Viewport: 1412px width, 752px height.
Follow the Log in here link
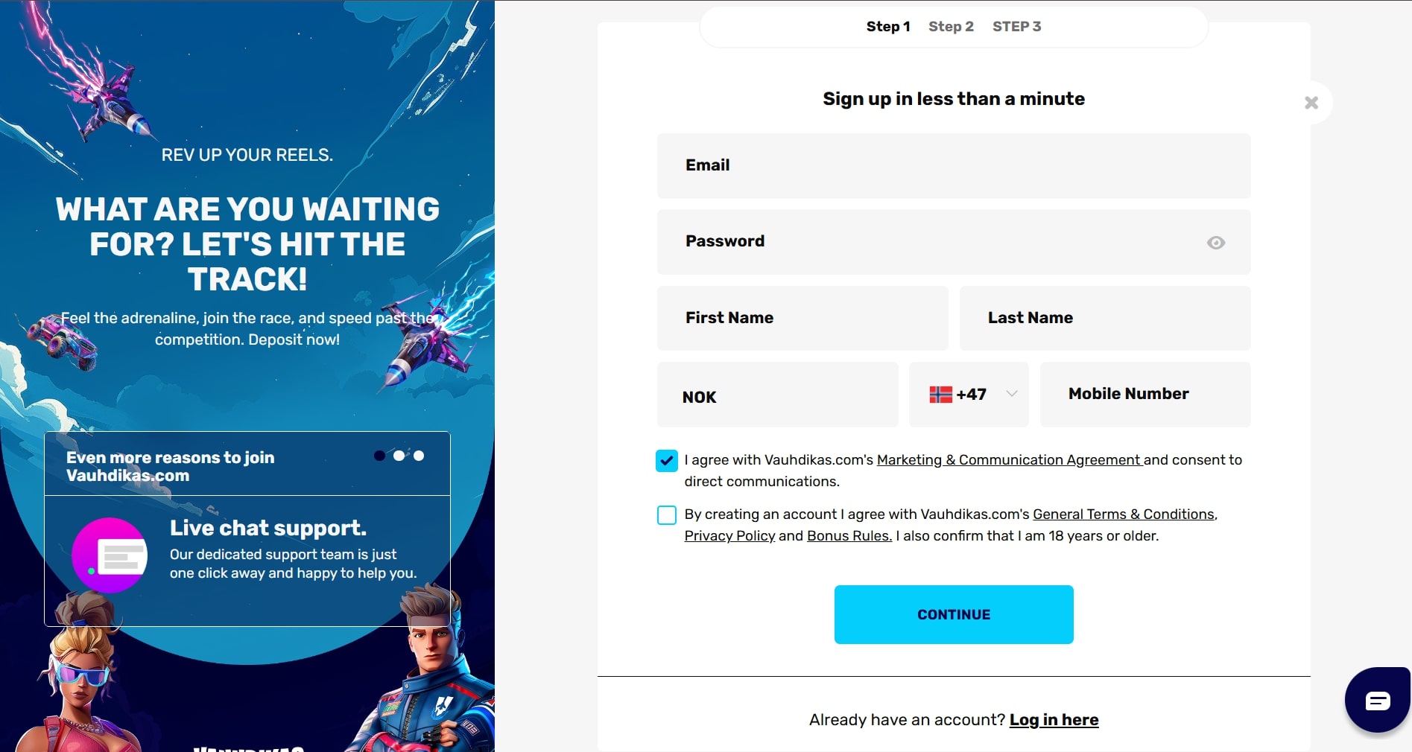click(x=1054, y=720)
